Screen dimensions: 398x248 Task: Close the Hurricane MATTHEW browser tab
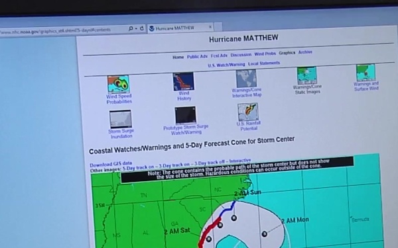click(210, 27)
